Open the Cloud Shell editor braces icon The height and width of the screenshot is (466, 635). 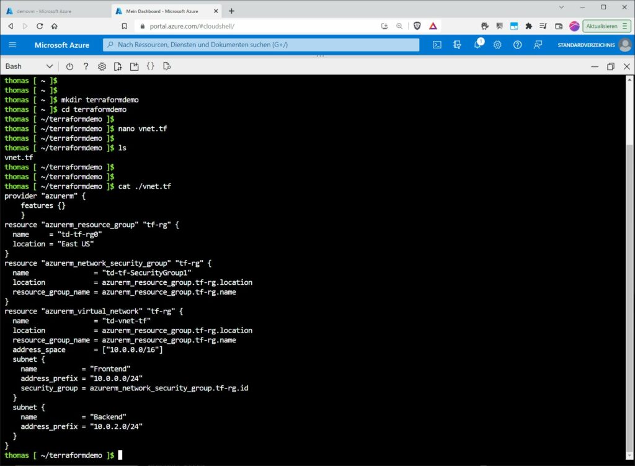150,66
